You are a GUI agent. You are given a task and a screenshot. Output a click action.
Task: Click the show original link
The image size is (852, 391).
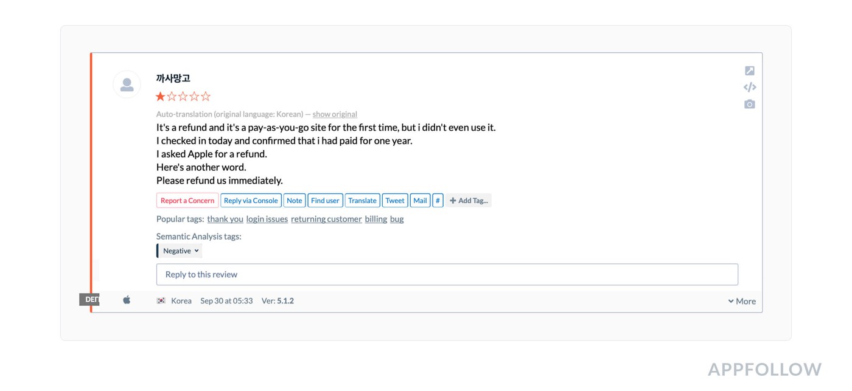tap(335, 114)
